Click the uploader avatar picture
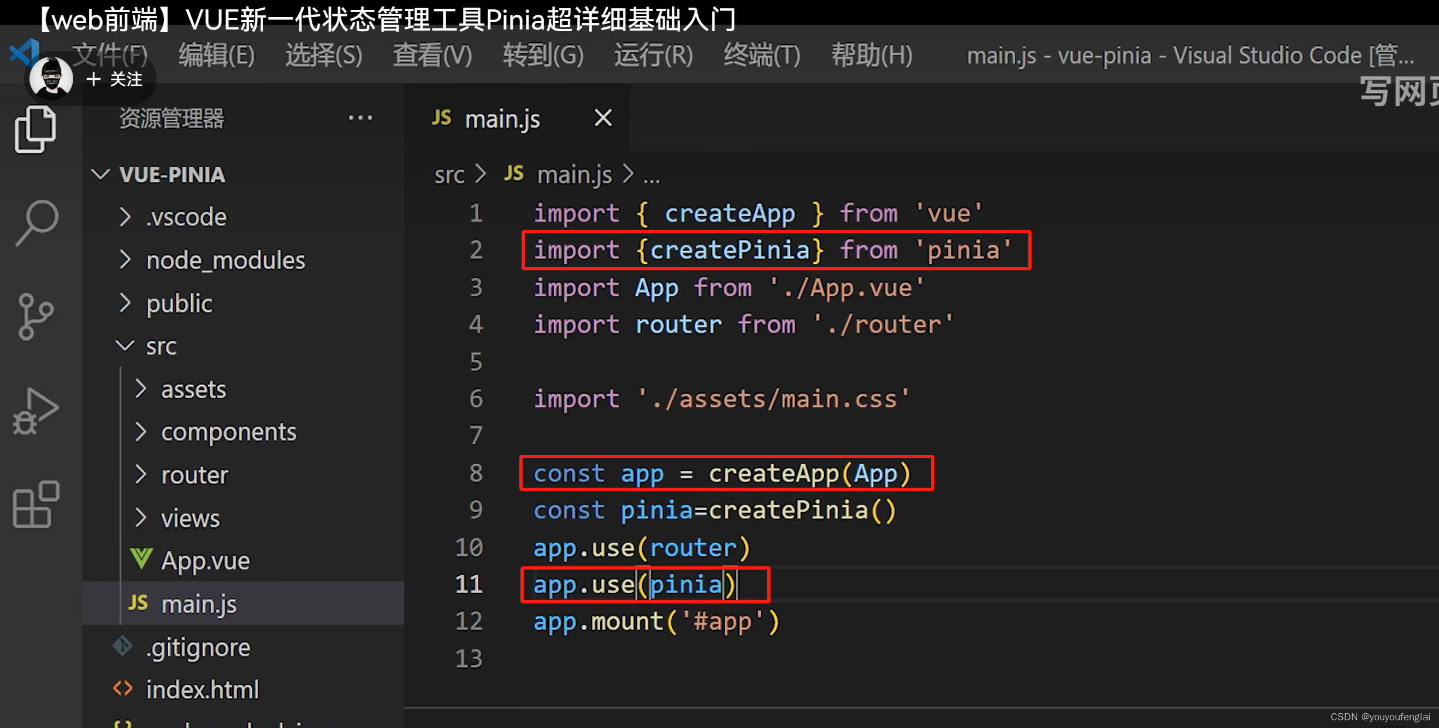 tap(51, 78)
